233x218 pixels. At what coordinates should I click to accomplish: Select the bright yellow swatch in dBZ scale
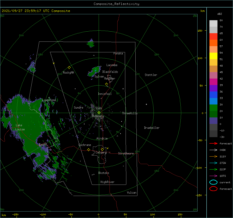[x=213, y=56]
